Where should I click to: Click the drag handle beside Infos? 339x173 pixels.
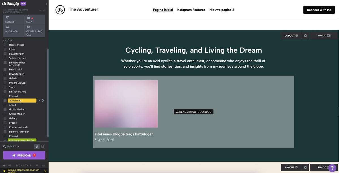point(5,49)
